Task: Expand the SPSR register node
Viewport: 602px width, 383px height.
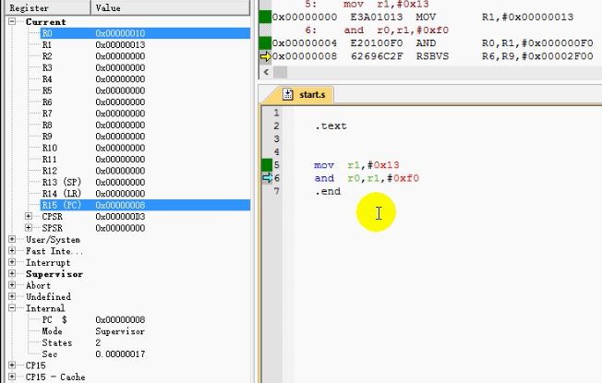Action: point(30,228)
